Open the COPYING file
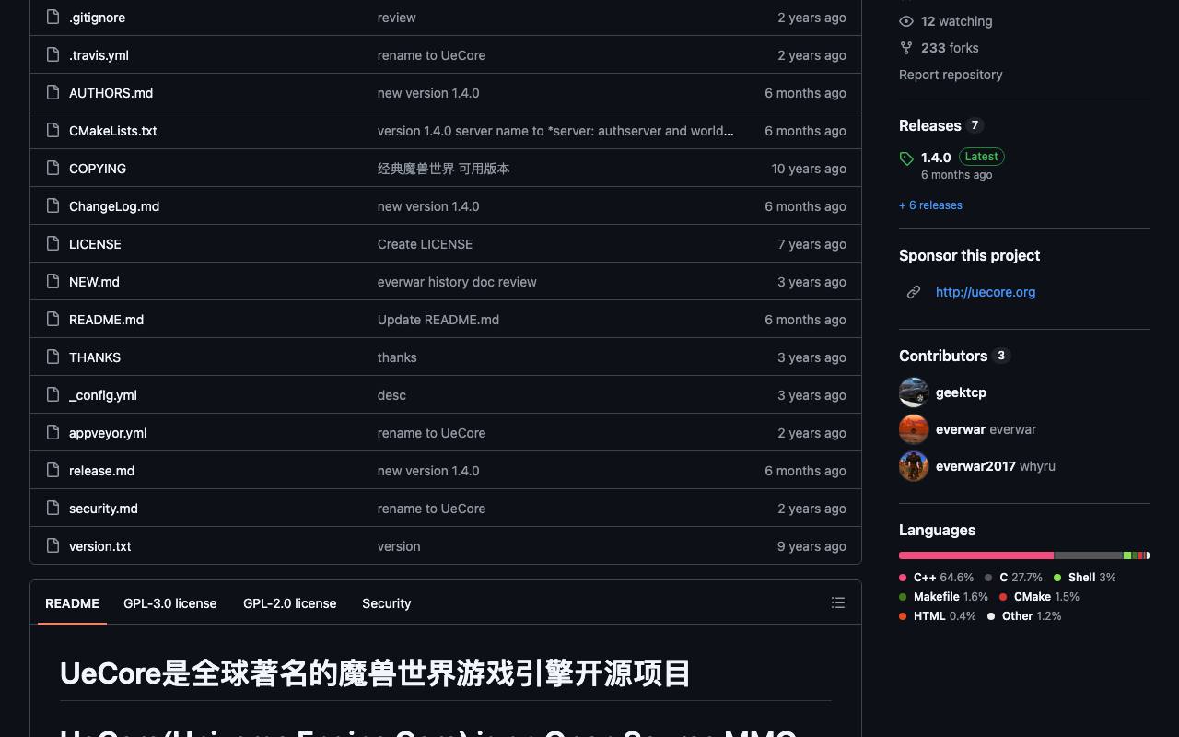 coord(98,169)
